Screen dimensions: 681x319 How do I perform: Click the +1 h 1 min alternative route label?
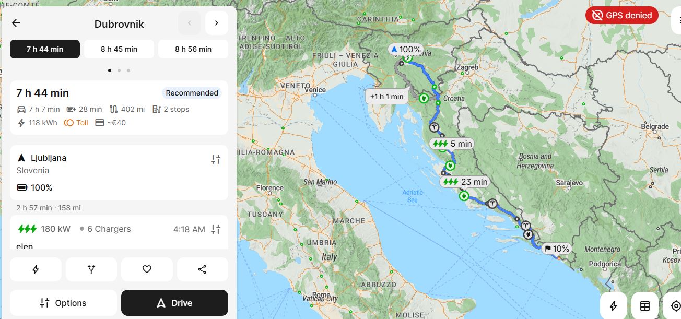point(386,97)
